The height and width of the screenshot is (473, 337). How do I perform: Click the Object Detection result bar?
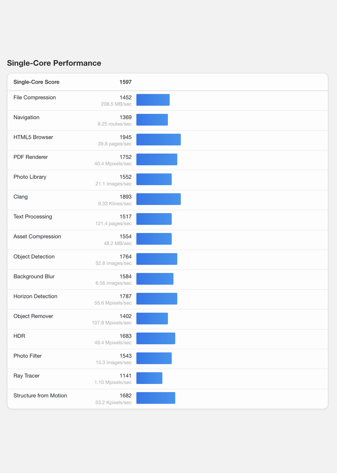coord(157,259)
